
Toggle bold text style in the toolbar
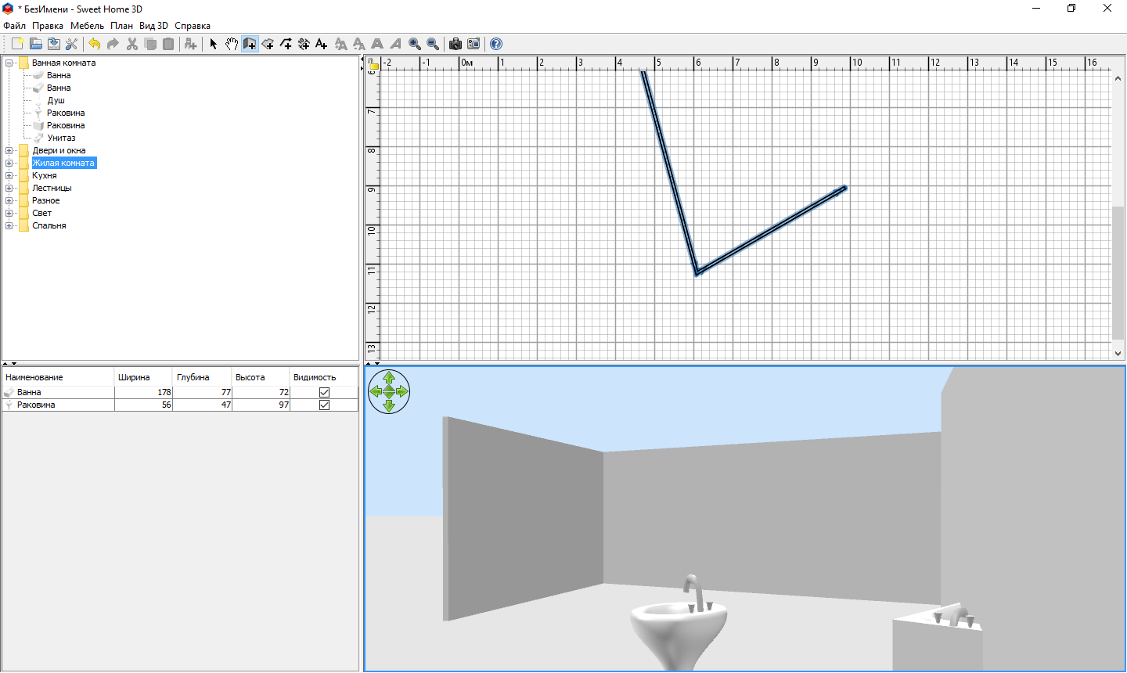point(377,44)
